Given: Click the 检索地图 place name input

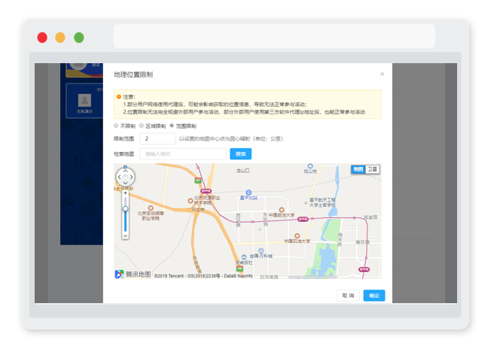Looking at the screenshot, I should (183, 154).
